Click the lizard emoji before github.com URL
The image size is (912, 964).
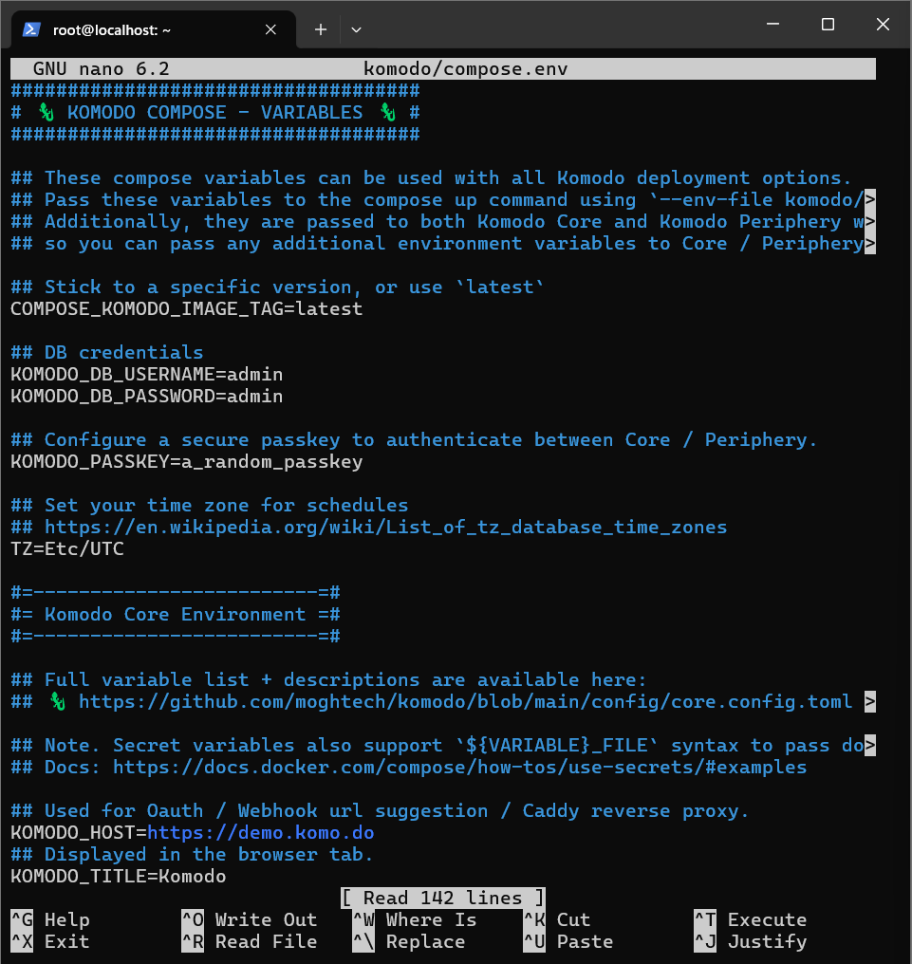point(58,701)
